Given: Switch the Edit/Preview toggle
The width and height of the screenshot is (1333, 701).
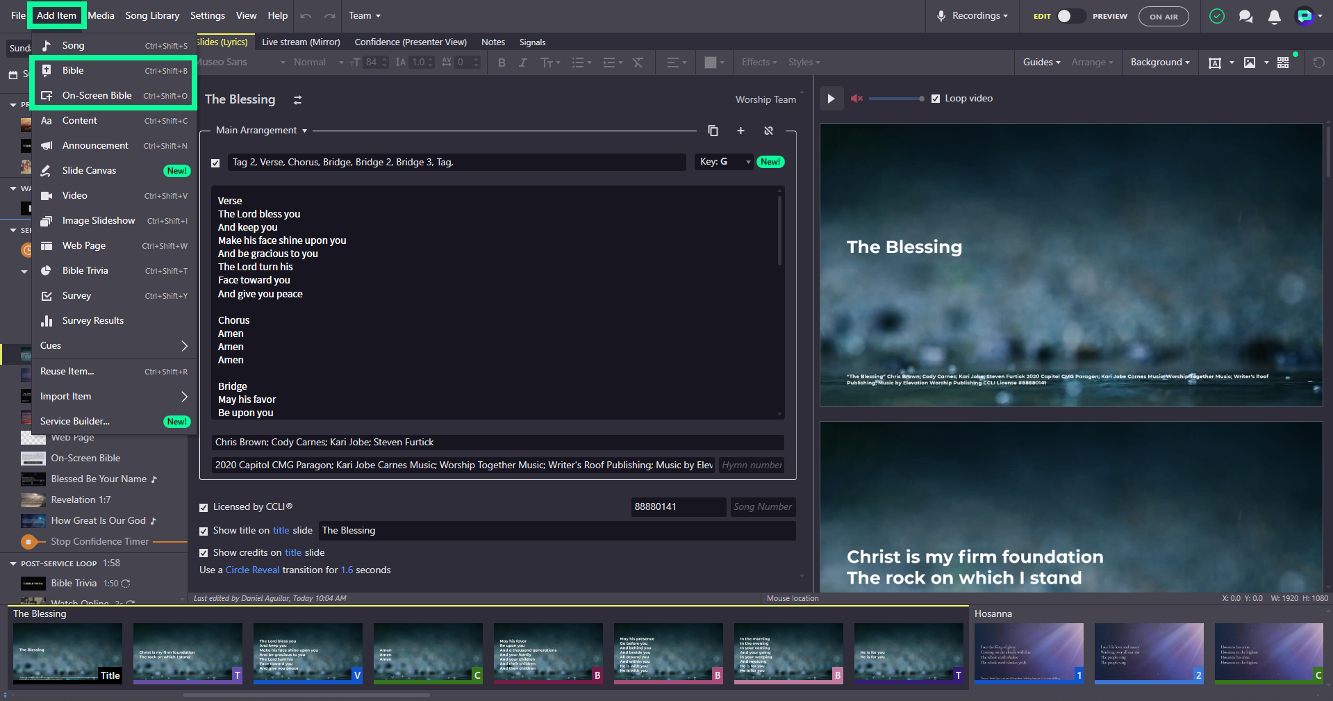Looking at the screenshot, I should point(1070,16).
